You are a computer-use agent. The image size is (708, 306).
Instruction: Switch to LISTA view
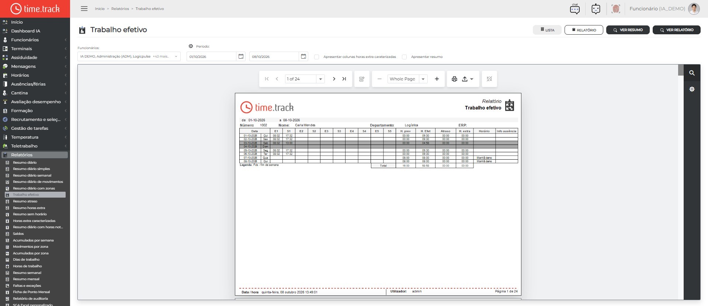point(547,30)
